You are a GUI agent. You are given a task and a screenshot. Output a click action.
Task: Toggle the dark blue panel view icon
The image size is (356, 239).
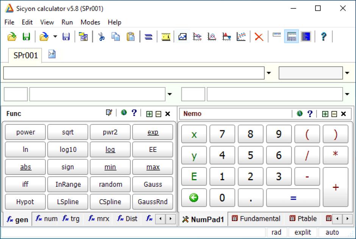[306, 36]
